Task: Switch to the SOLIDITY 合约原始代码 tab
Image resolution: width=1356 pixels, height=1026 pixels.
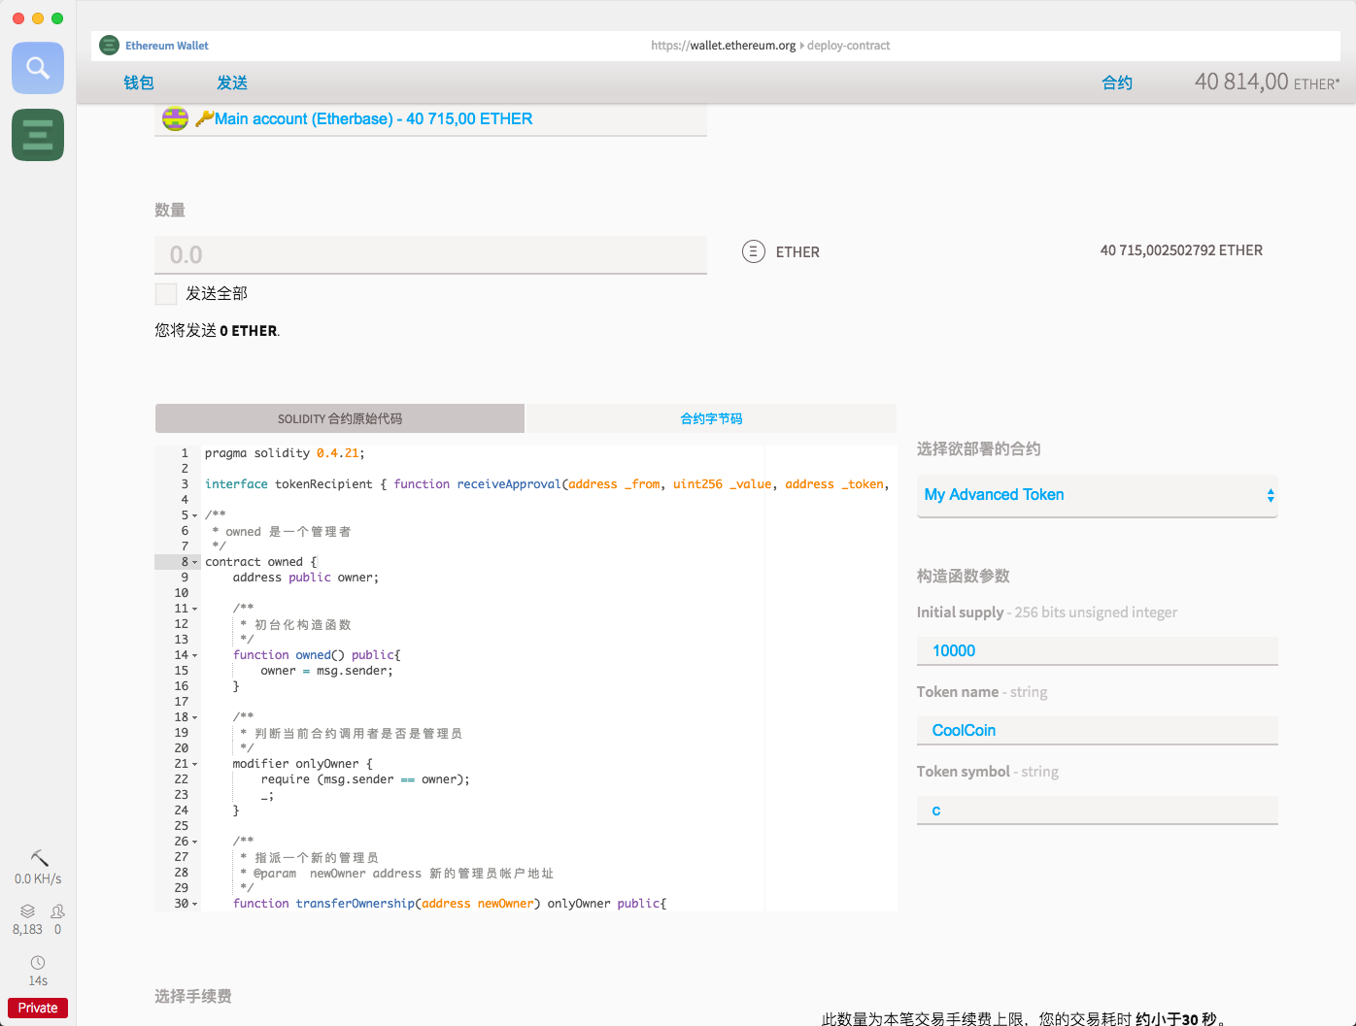Action: pyautogui.click(x=340, y=418)
